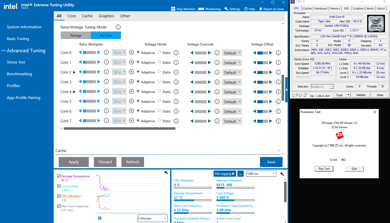Open wrench settings in monitor values panel

(x=282, y=174)
